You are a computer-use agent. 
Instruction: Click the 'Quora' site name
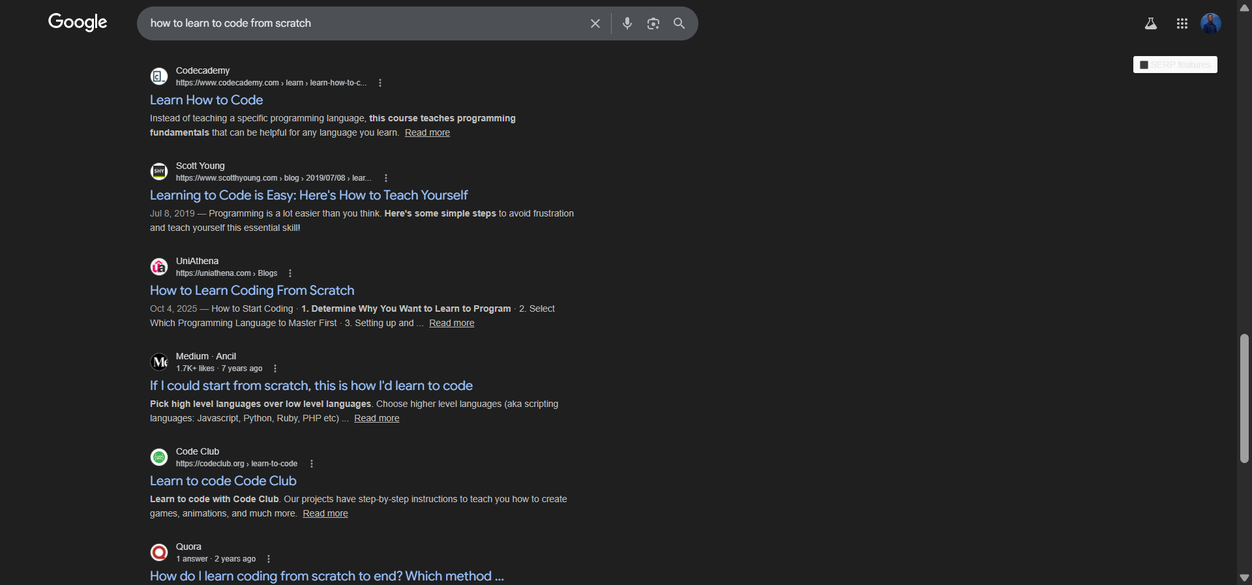tap(188, 547)
